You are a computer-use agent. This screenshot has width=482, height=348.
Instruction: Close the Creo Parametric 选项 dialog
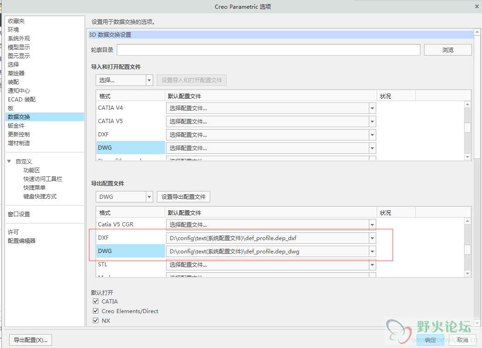477,6
